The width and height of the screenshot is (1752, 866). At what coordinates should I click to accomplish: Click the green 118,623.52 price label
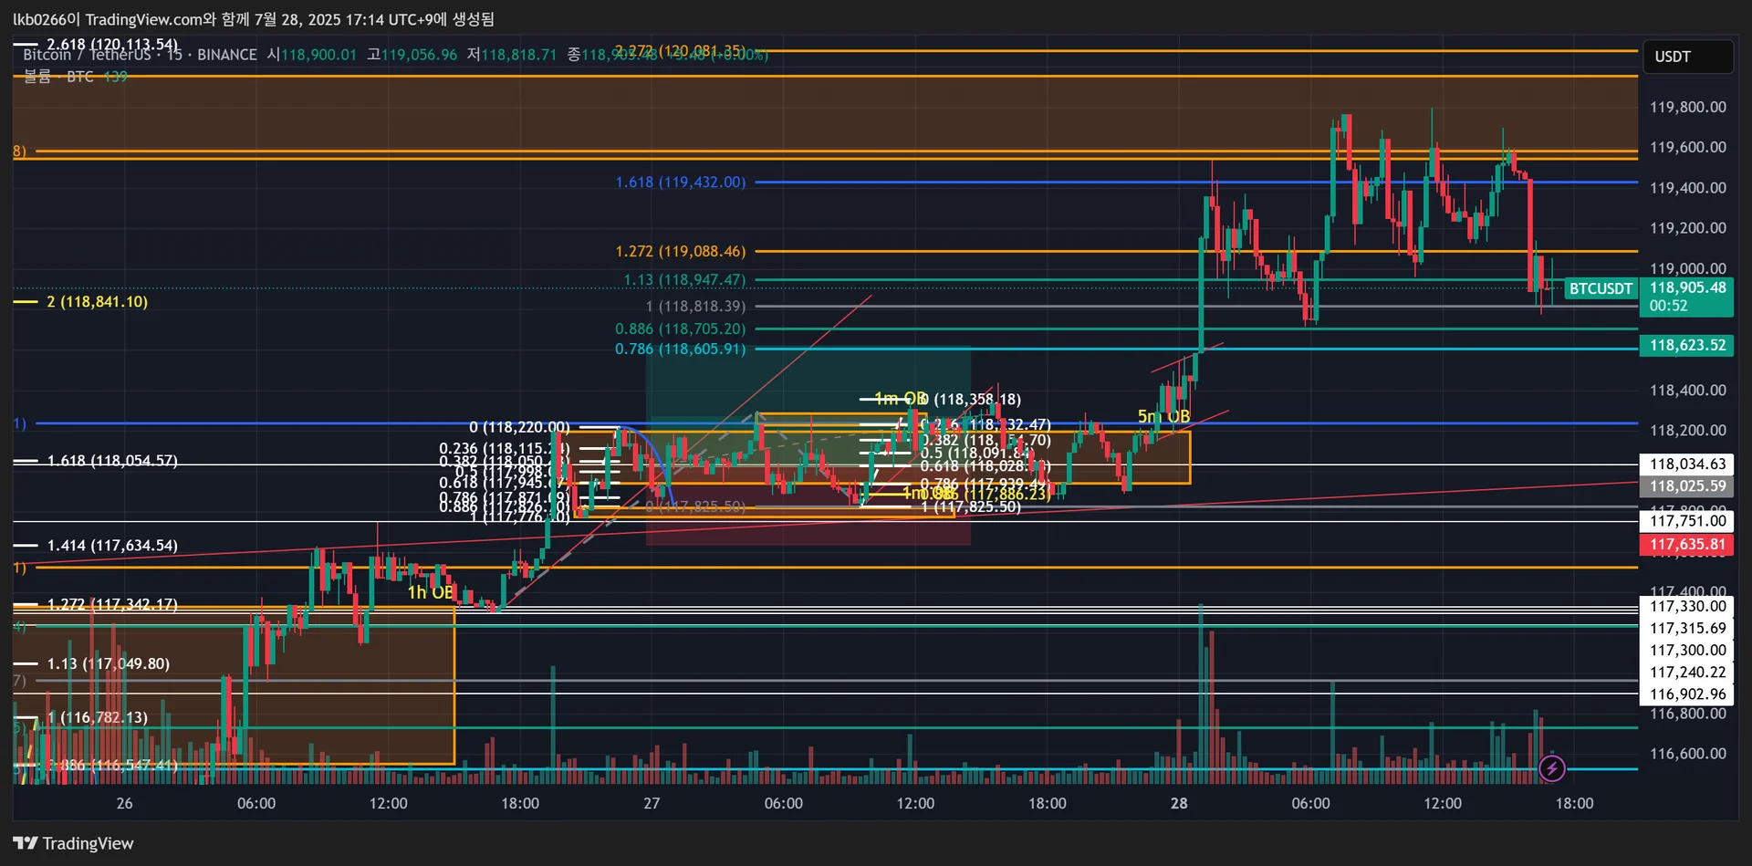(x=1686, y=346)
